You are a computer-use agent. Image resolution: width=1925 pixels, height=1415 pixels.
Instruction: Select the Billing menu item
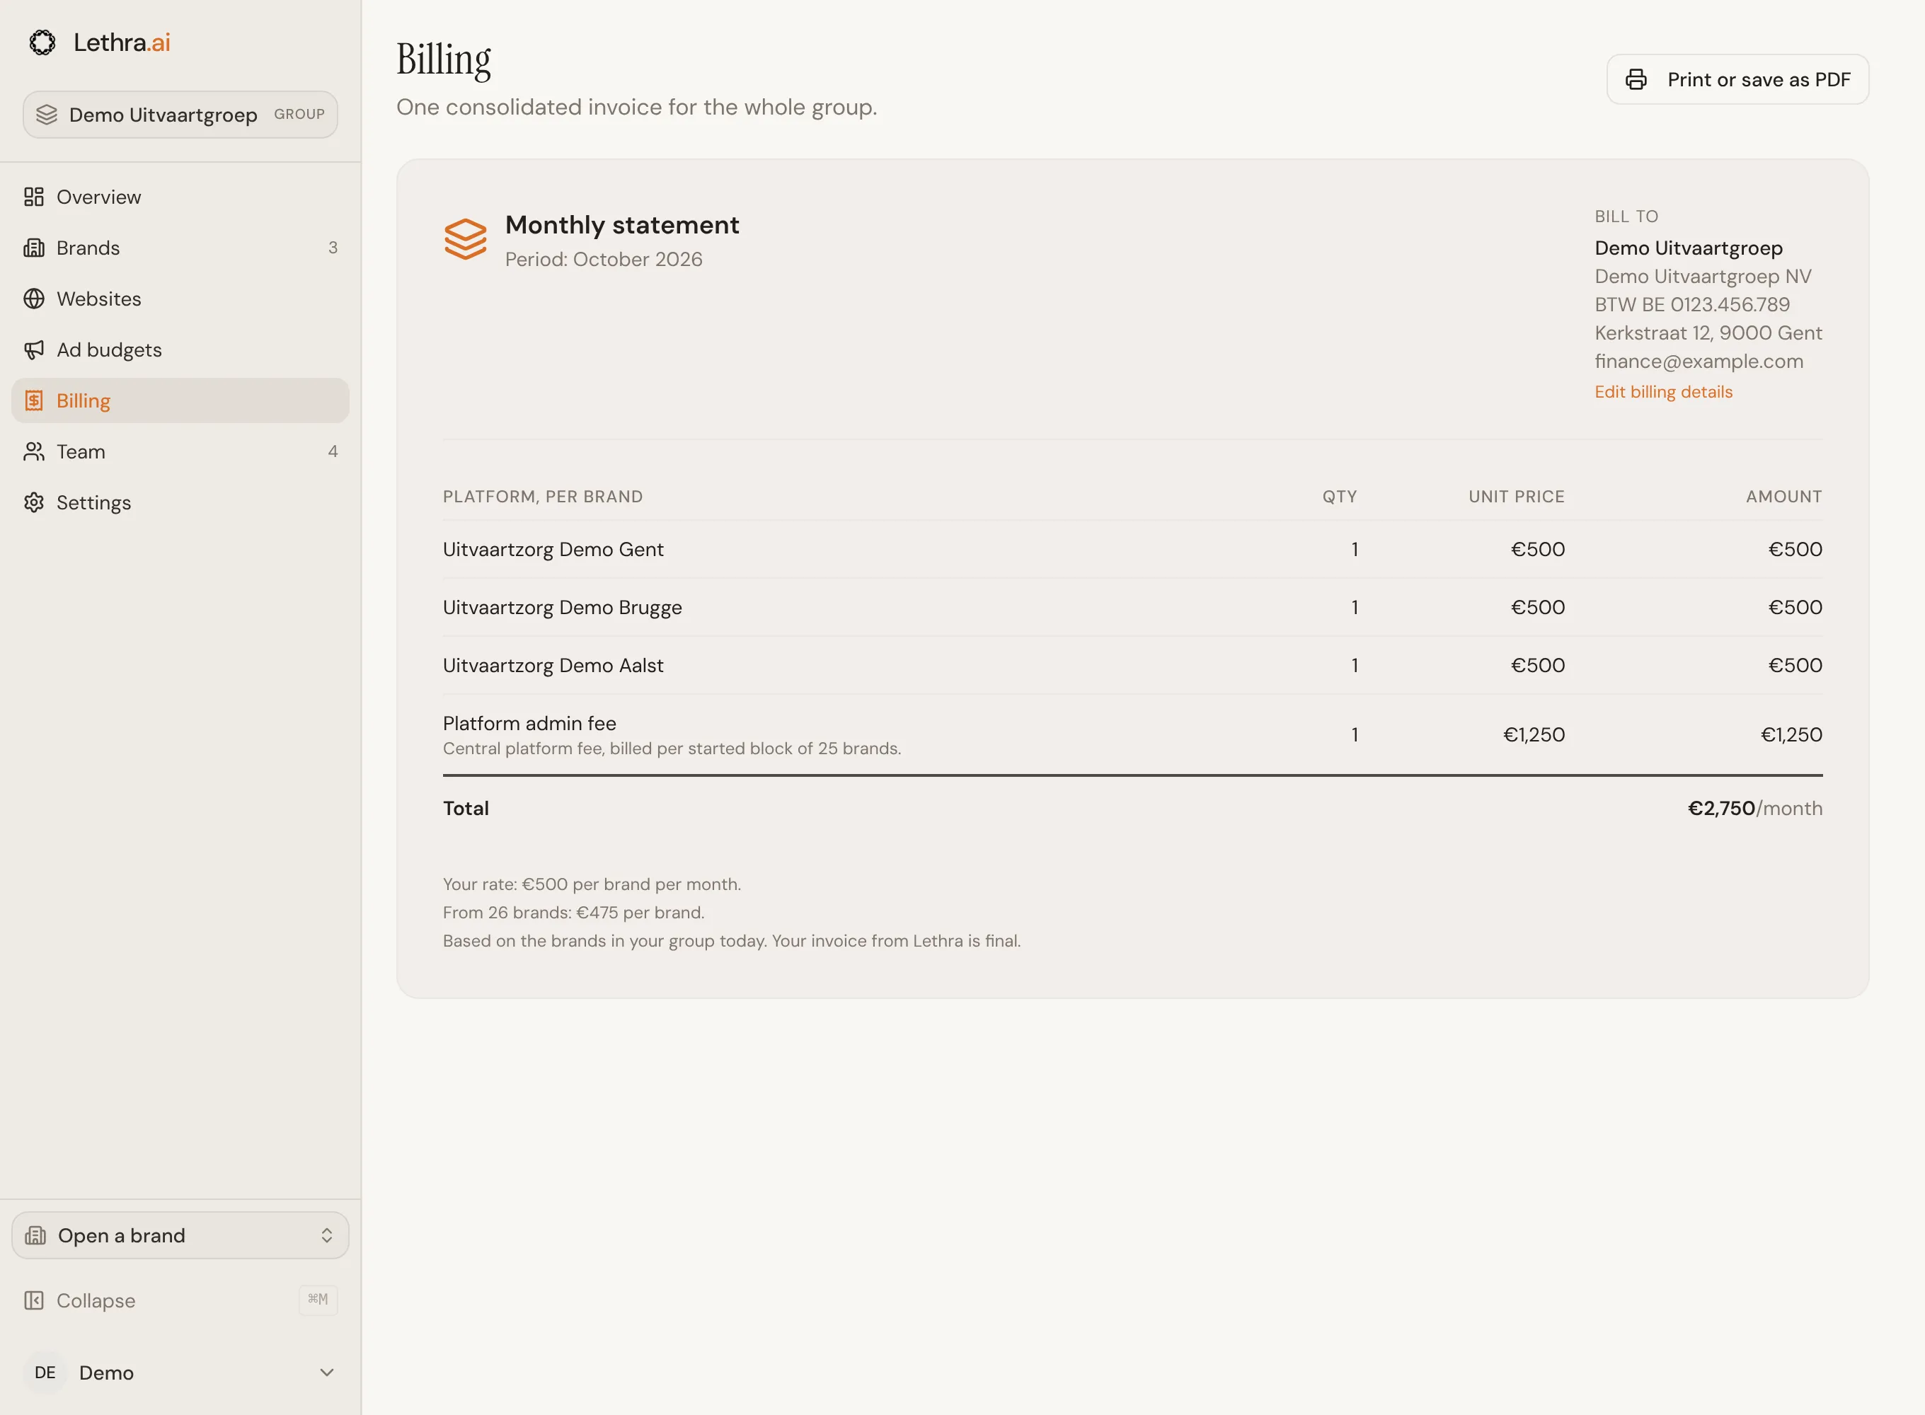pyautogui.click(x=180, y=401)
